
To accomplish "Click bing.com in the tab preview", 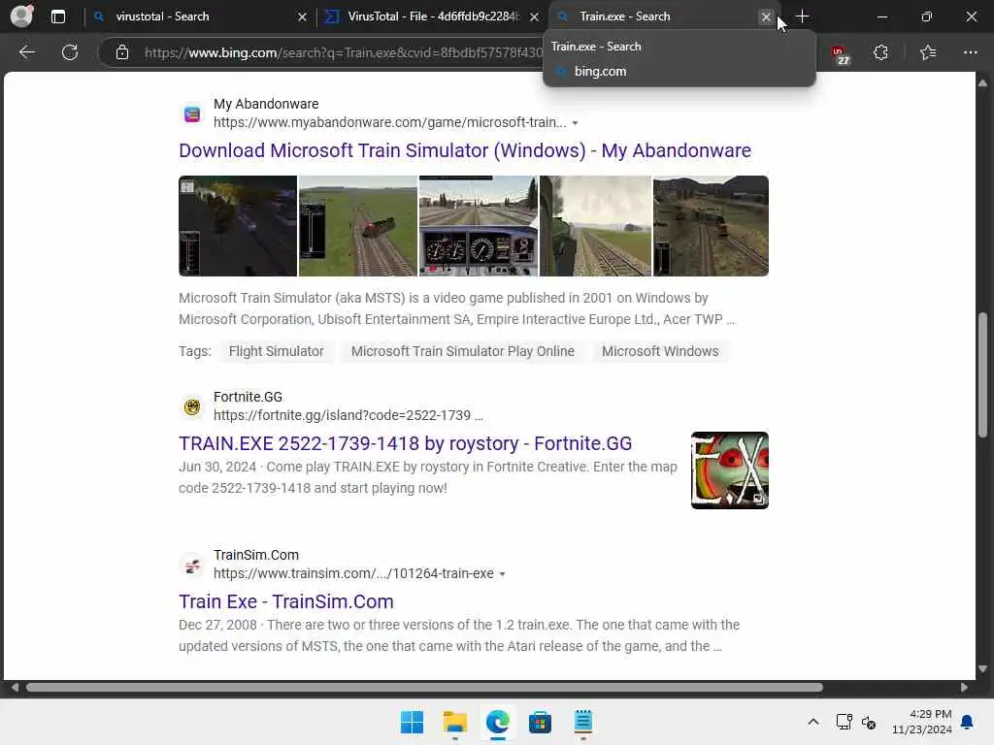I will pos(600,72).
